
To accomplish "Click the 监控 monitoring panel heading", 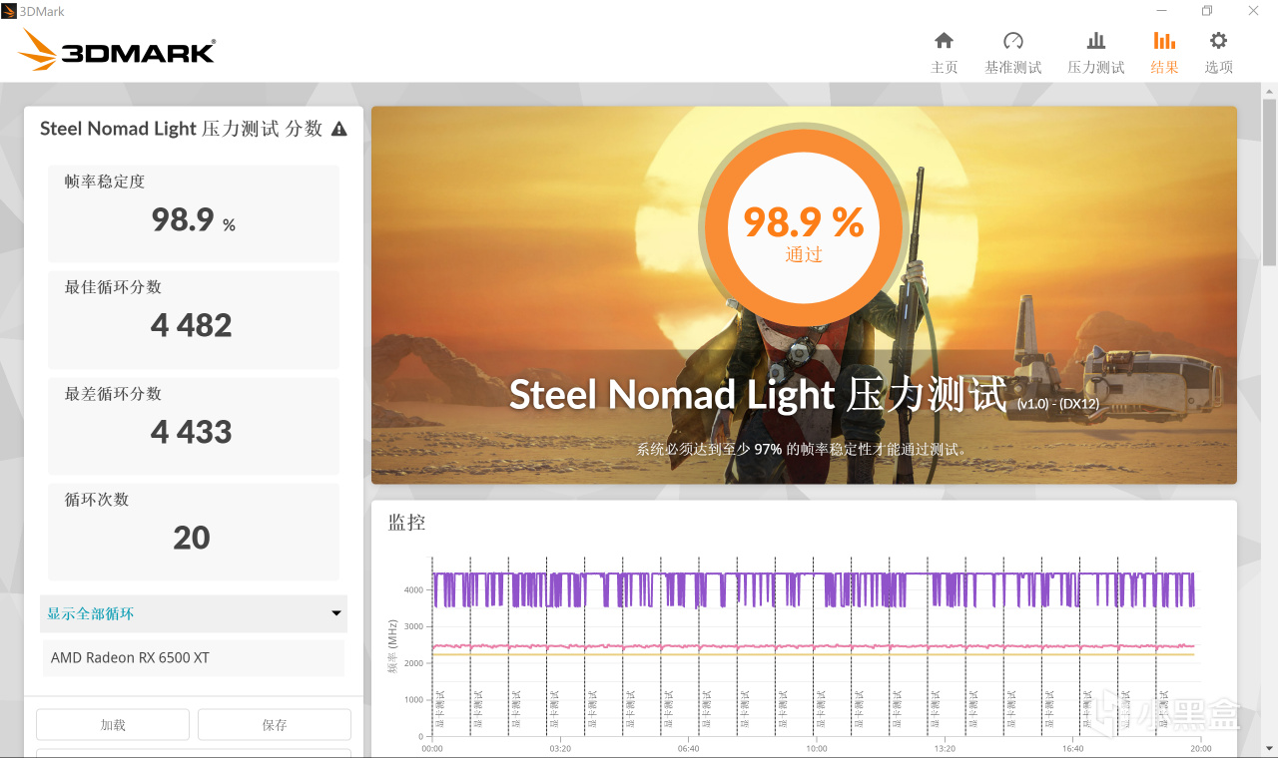I will click(x=407, y=523).
